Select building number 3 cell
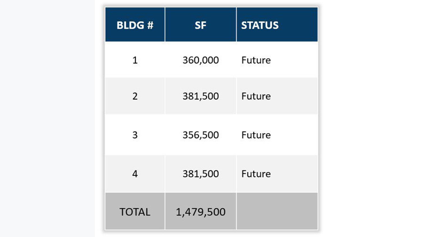Screen dimensions: 421x237 pyautogui.click(x=135, y=135)
